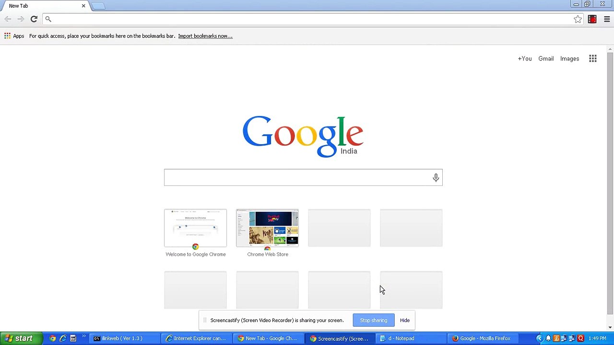Open the Images link

569,58
